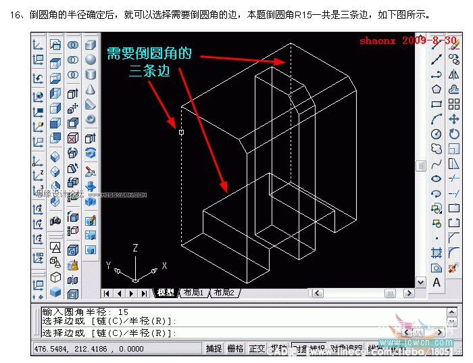
Task: Click the Intersect solids icon
Action: coord(73,74)
